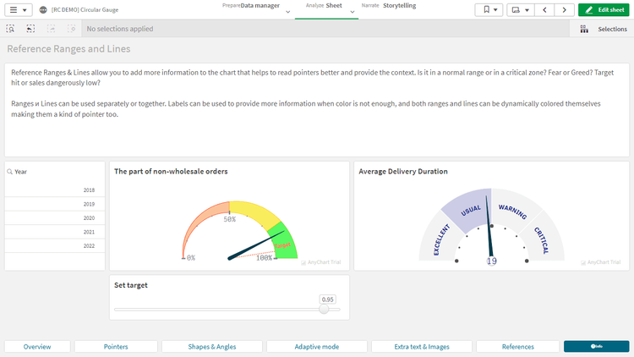This screenshot has width=634, height=357.
Task: Open the Selections tool panel
Action: click(604, 29)
